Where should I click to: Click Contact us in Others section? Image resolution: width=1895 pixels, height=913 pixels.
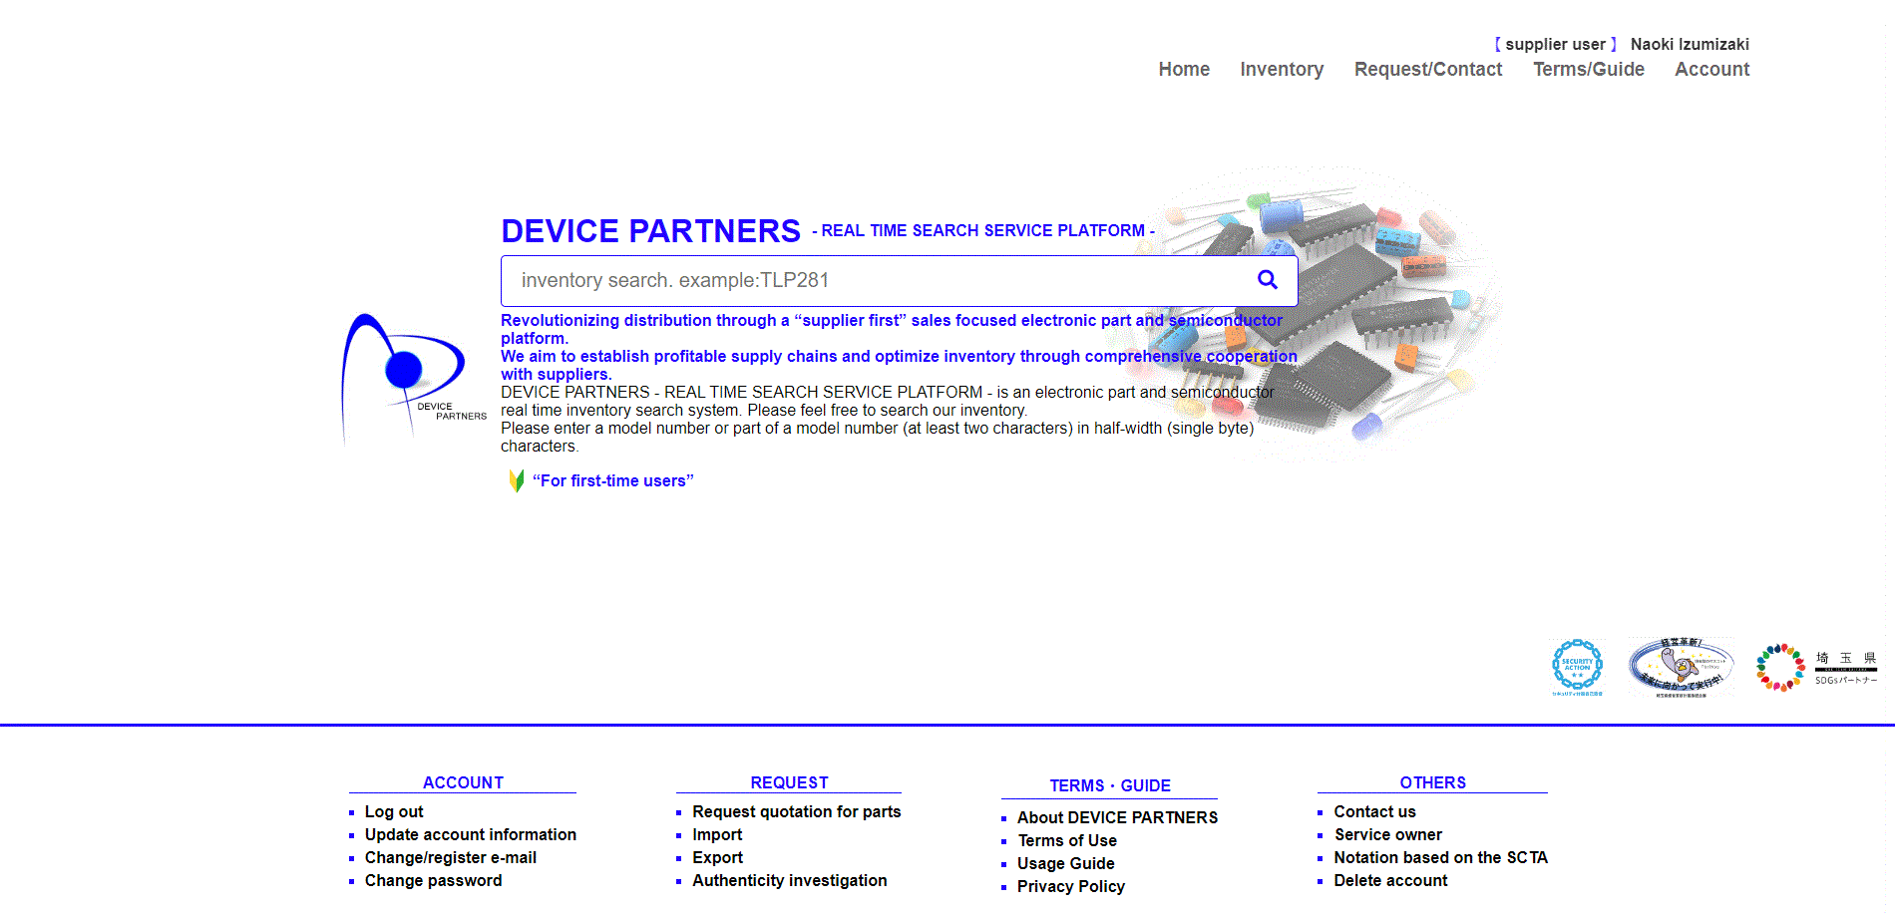point(1375,811)
